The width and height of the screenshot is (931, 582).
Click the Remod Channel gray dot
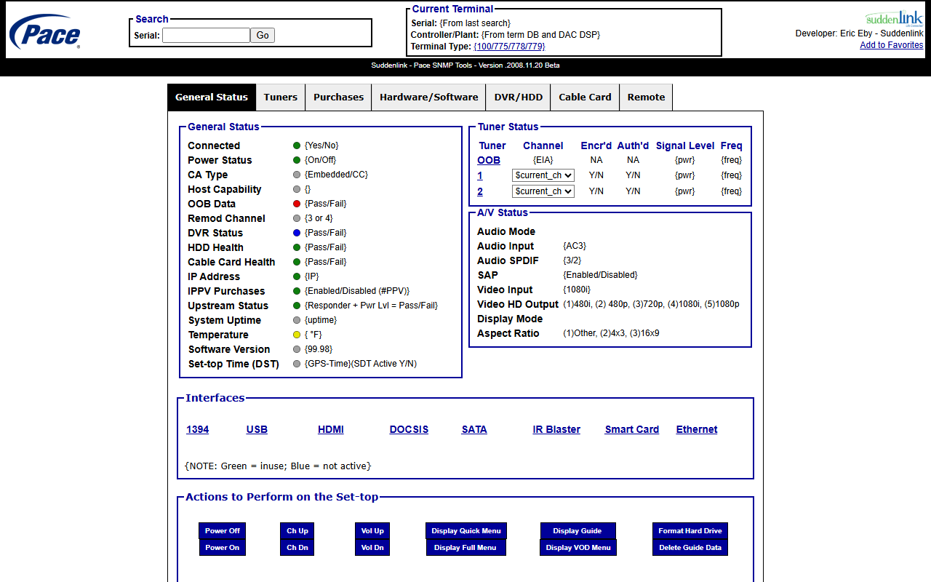point(297,218)
